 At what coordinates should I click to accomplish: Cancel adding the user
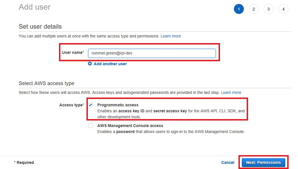pyautogui.click(x=228, y=162)
